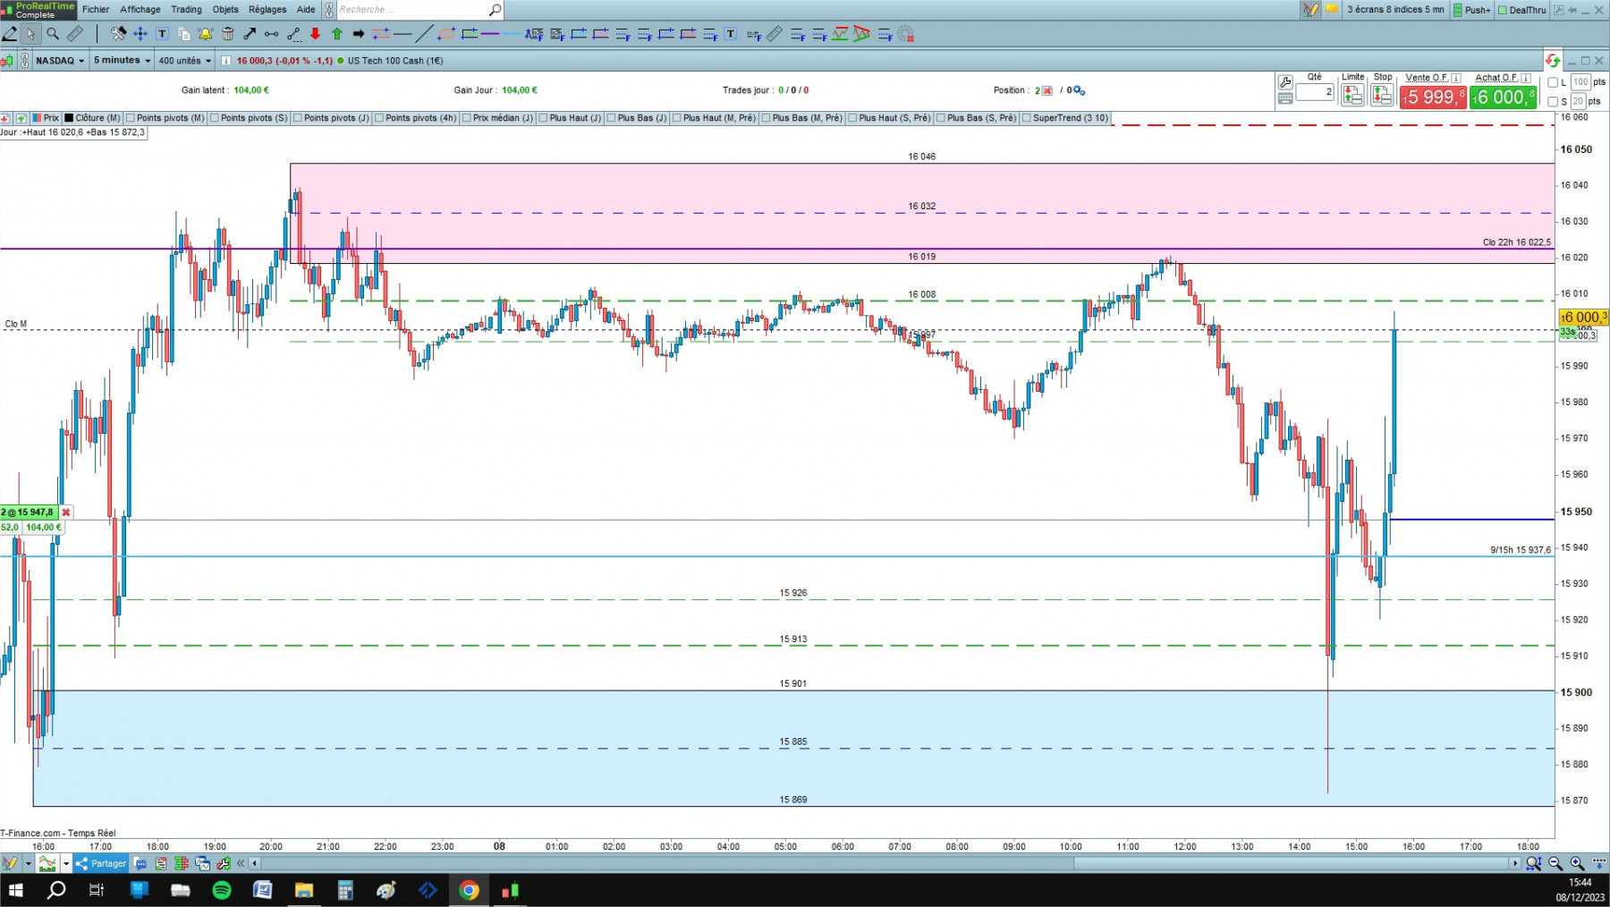This screenshot has height=907, width=1610.
Task: Open Word from the taskbar
Action: click(x=262, y=890)
